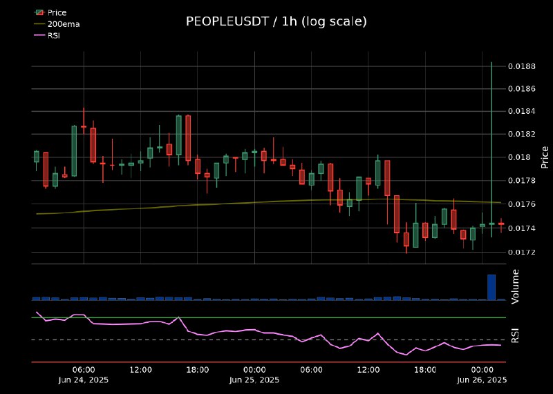Click the 0.0176 price axis label

point(522,204)
